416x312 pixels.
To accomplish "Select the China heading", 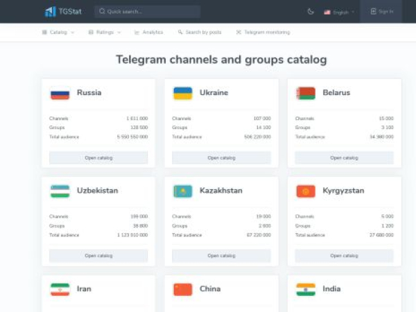I will [210, 288].
